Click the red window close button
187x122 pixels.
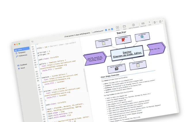coord(15,45)
